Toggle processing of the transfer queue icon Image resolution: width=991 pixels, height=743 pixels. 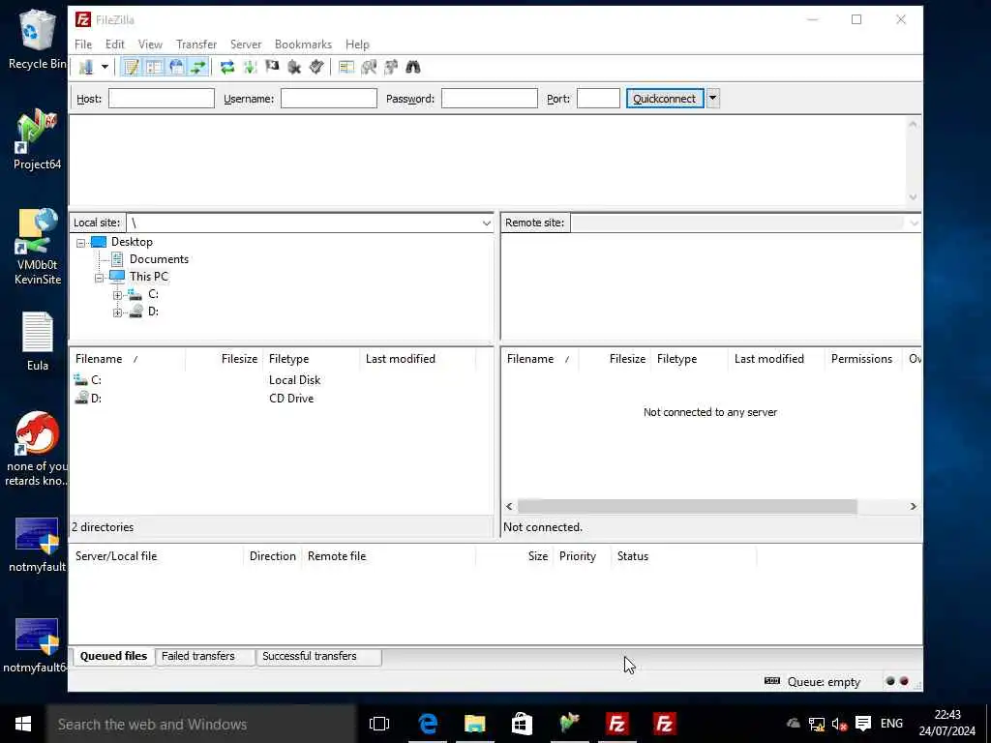(251, 67)
